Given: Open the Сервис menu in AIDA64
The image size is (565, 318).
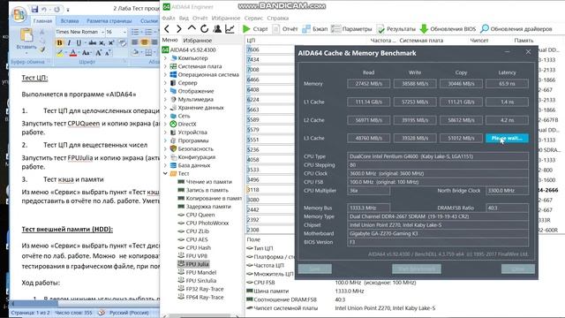Looking at the screenshot, I should [253, 18].
